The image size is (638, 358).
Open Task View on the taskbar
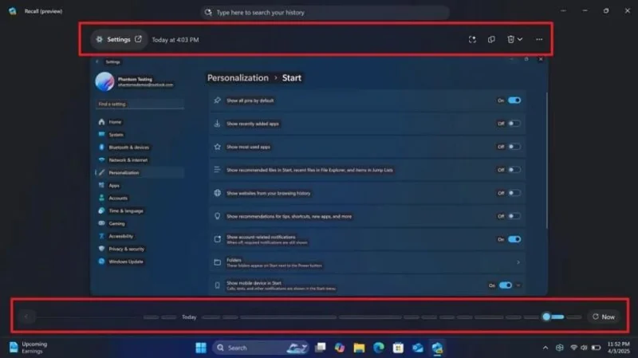point(321,348)
